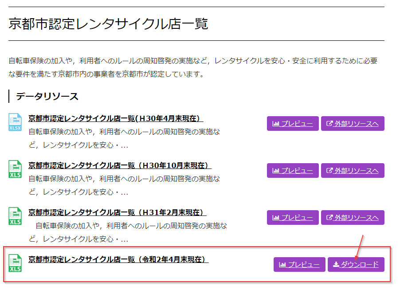Select the page title 京都市認定レンタサイクル店一覧
The width and height of the screenshot is (400, 290).
click(x=108, y=24)
